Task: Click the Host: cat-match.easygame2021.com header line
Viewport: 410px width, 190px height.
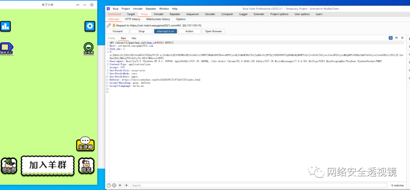Action: [x=131, y=46]
